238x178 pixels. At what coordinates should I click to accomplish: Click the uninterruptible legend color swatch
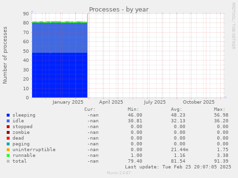tap(8, 150)
